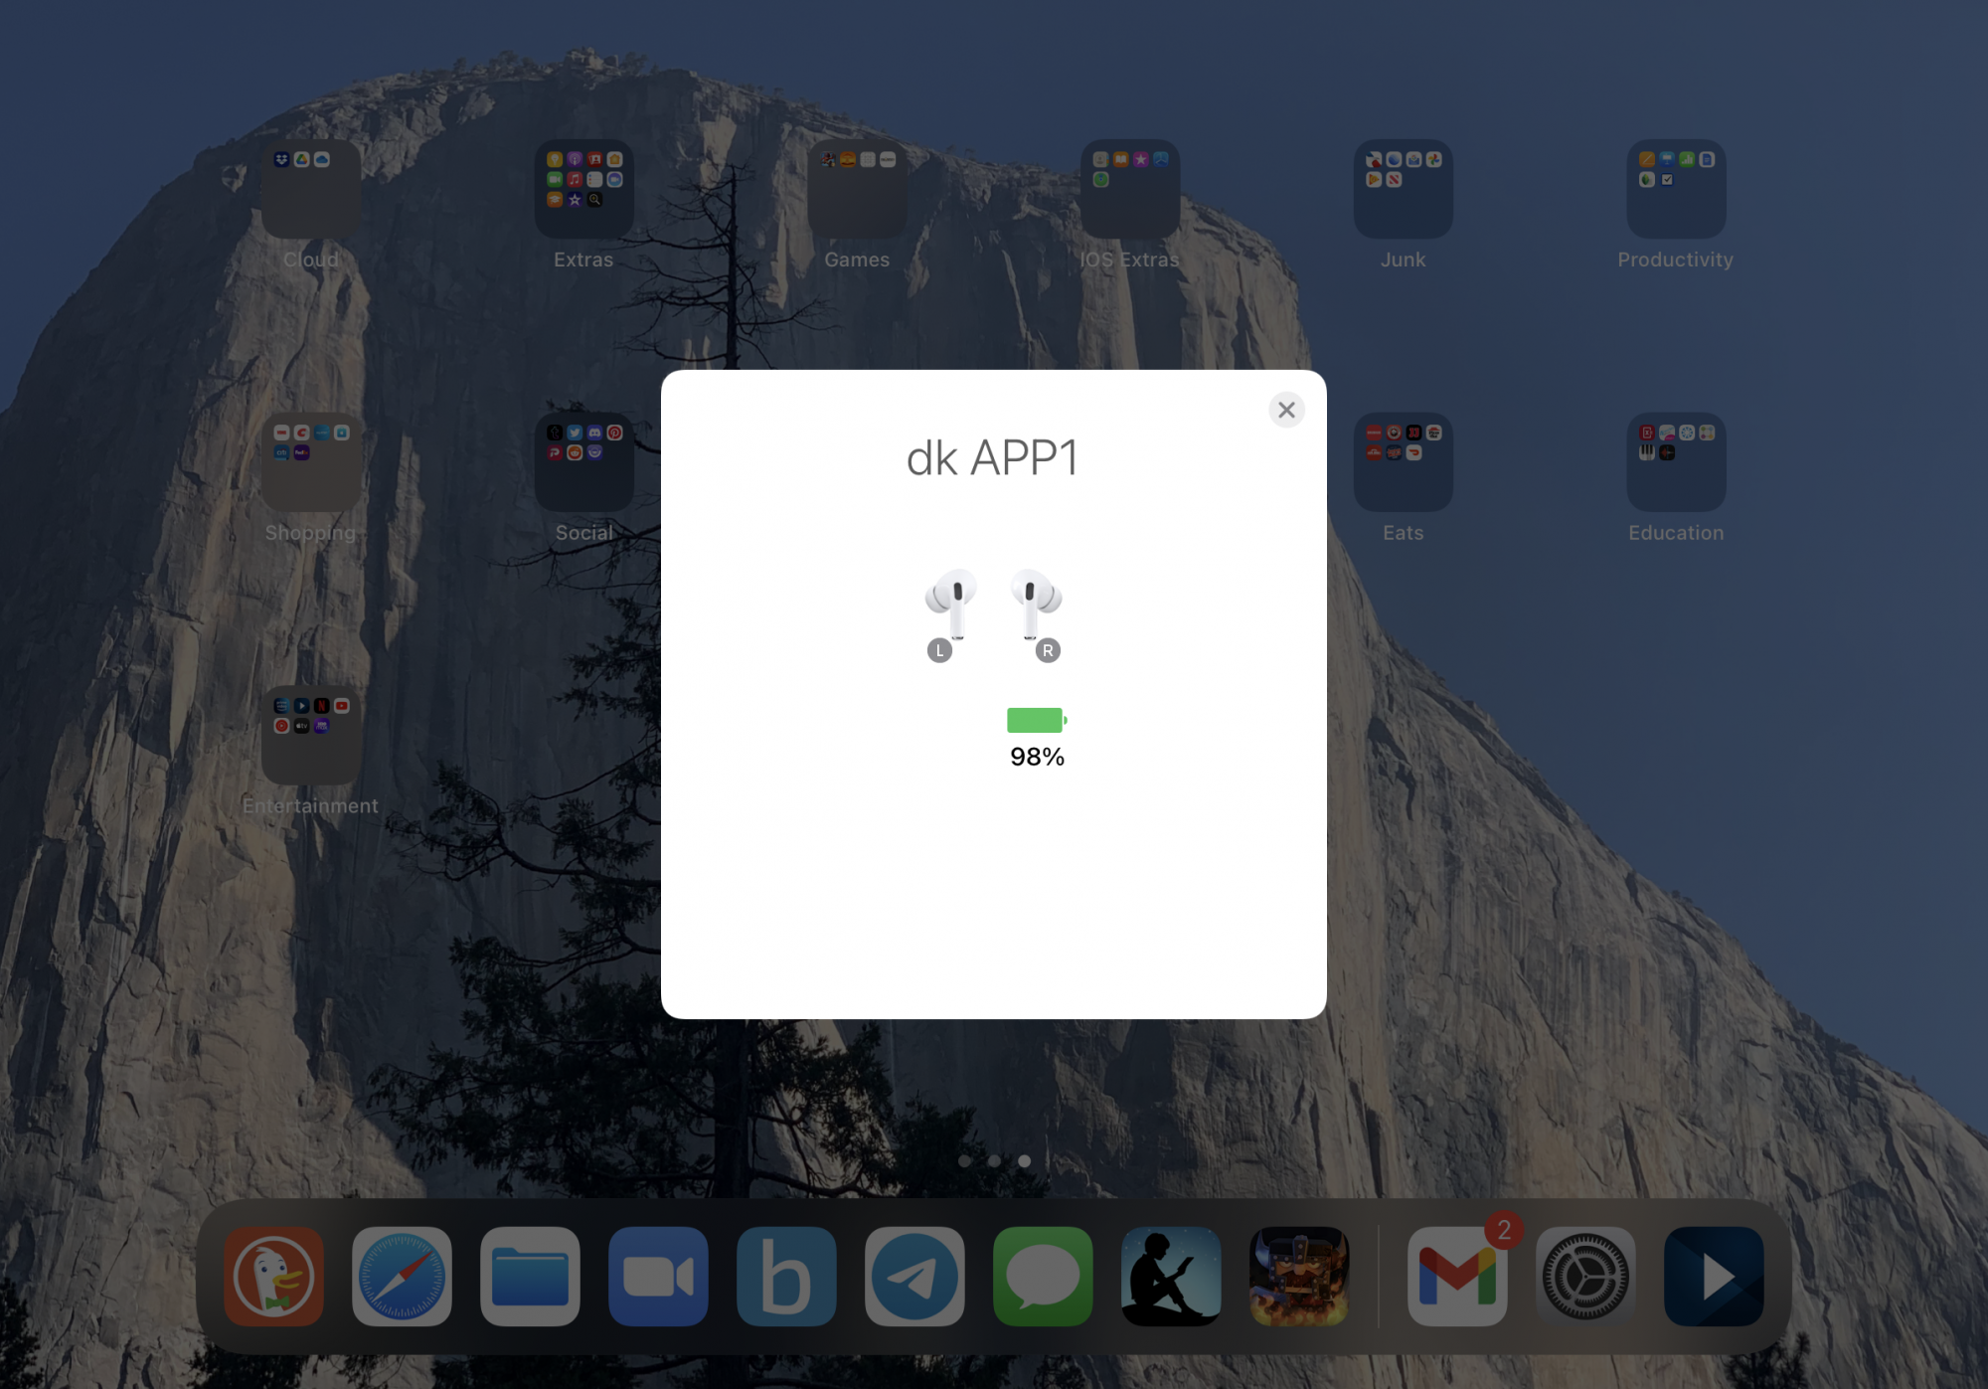This screenshot has width=1988, height=1389.
Task: Open the Extras app folder
Action: 583,189
